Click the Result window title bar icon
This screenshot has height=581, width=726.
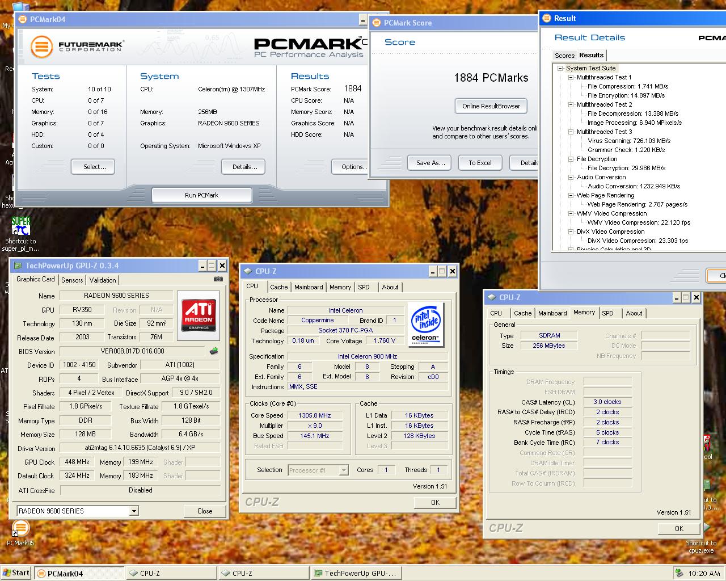click(547, 18)
